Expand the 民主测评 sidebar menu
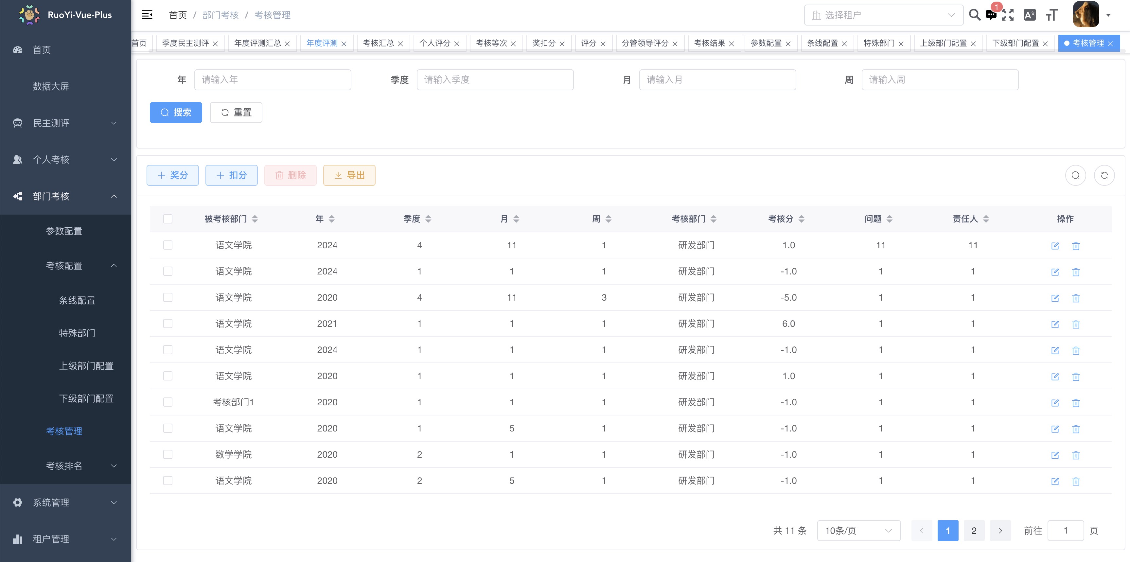The image size is (1130, 562). pos(65,123)
